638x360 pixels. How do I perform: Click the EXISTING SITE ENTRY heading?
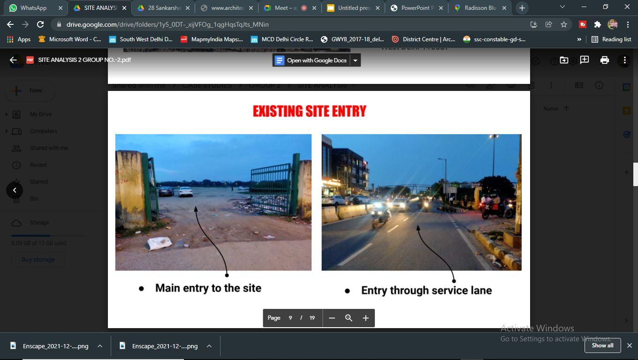tap(310, 111)
